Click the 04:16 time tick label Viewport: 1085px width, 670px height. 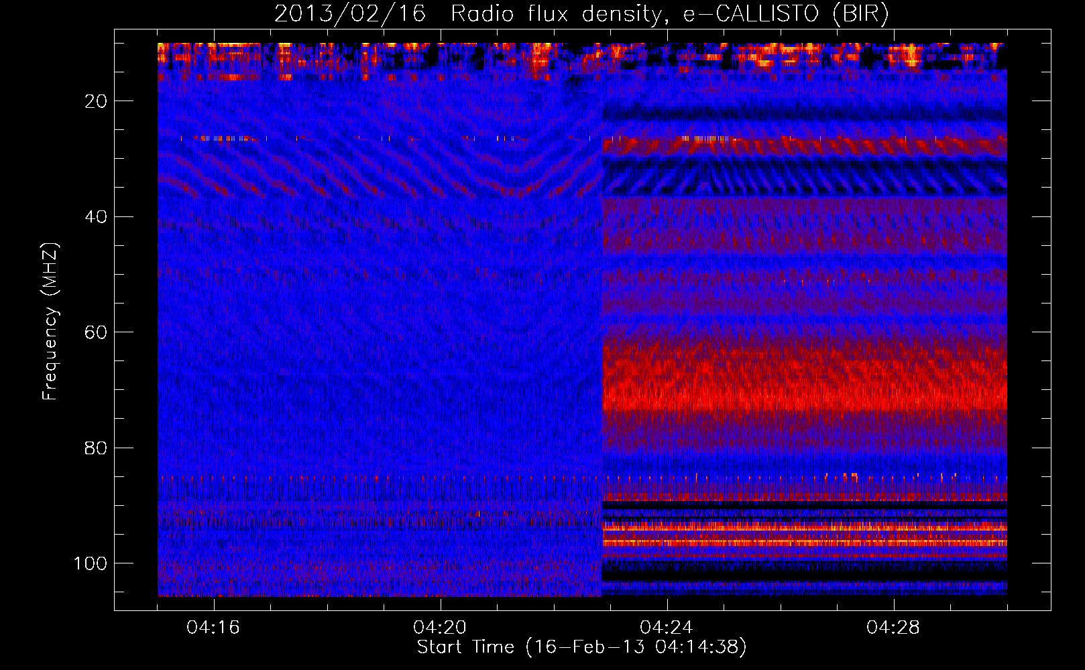coord(213,628)
